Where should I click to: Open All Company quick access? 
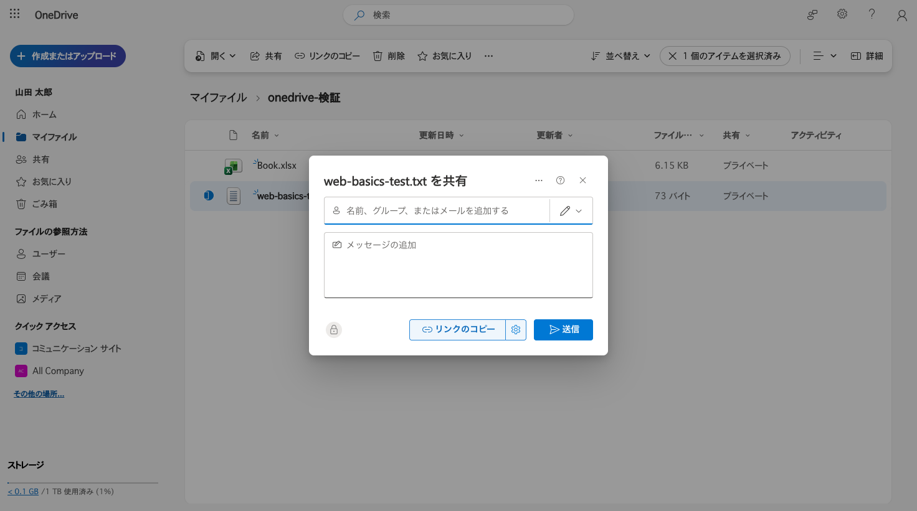(x=50, y=371)
